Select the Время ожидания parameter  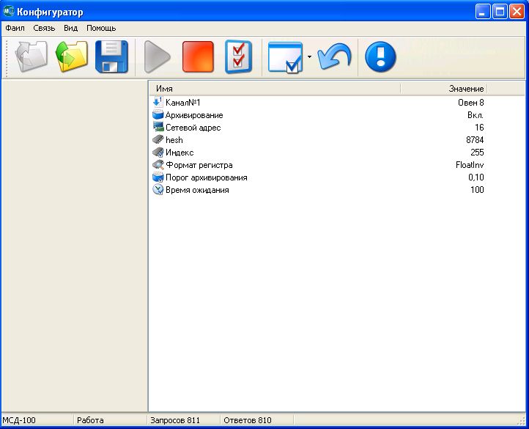click(196, 190)
